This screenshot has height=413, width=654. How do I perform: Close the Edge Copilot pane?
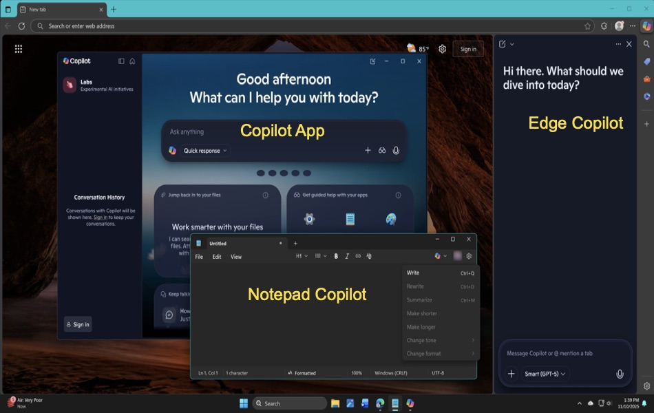(629, 44)
